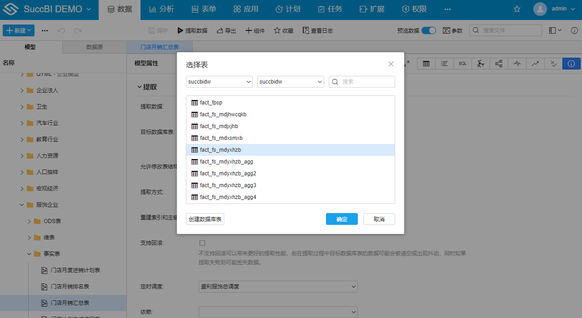This screenshot has width=582, height=318.
Task: Open the SQL view icon
Action: (462, 64)
